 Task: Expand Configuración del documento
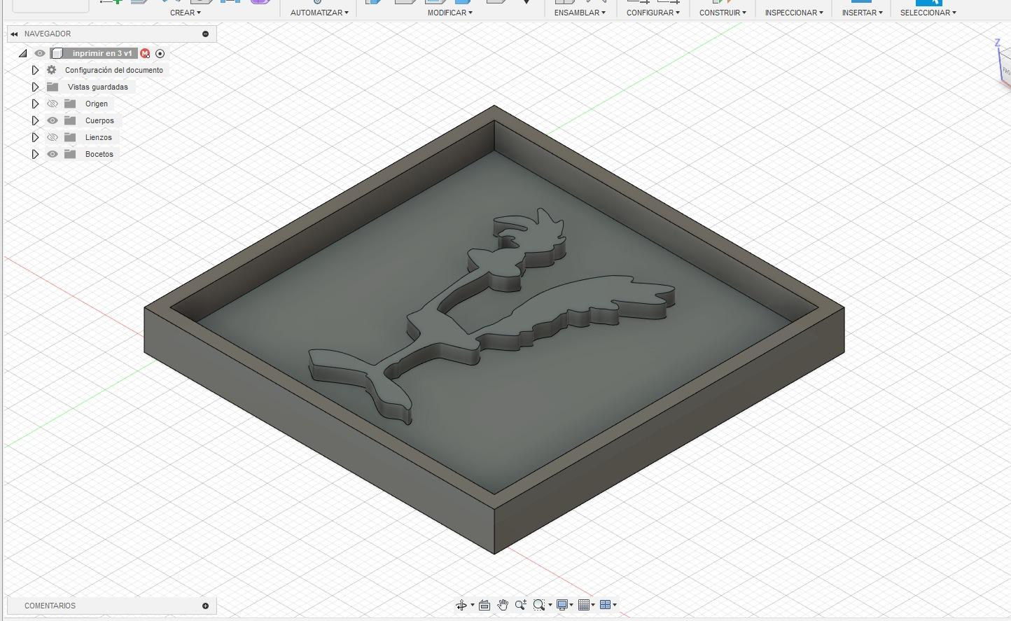click(x=35, y=70)
